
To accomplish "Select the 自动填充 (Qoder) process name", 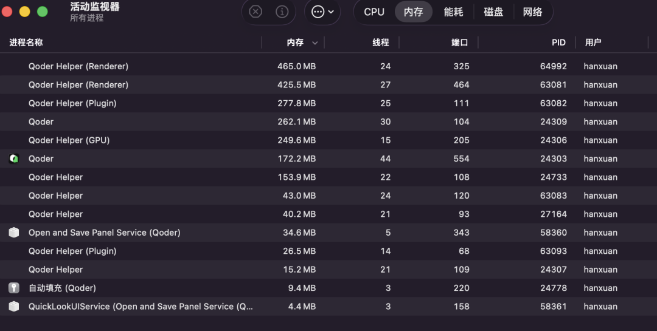I will (62, 288).
